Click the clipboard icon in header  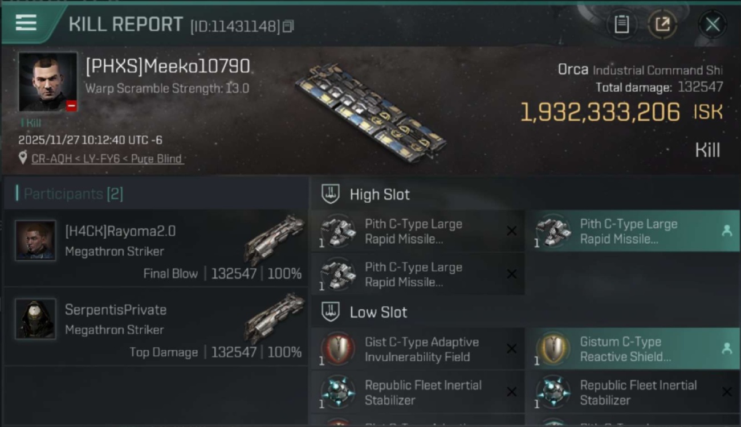[621, 24]
